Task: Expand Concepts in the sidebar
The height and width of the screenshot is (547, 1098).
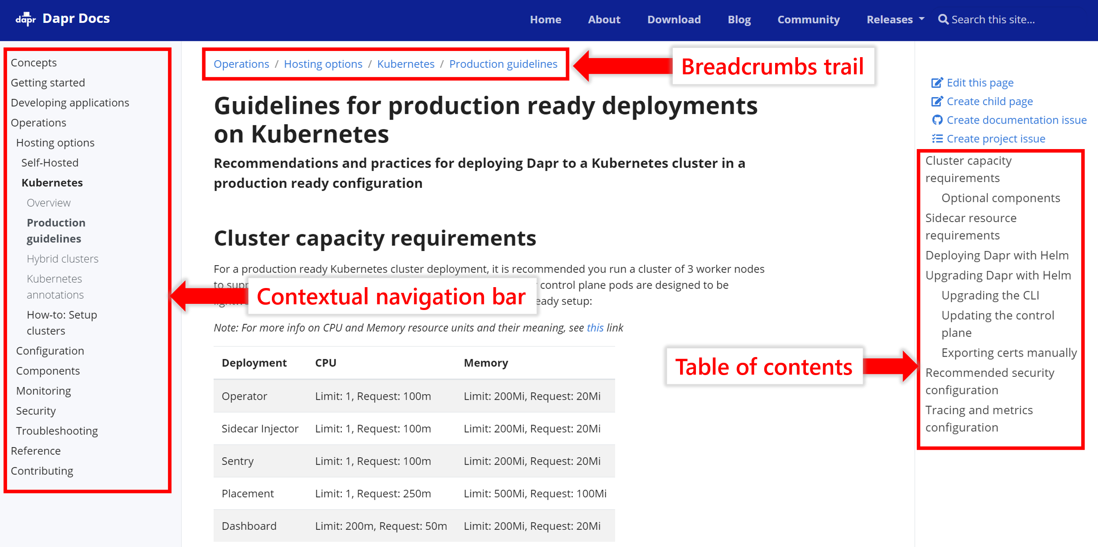Action: 34,63
